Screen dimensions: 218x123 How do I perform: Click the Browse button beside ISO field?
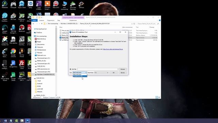[x=123, y=69]
